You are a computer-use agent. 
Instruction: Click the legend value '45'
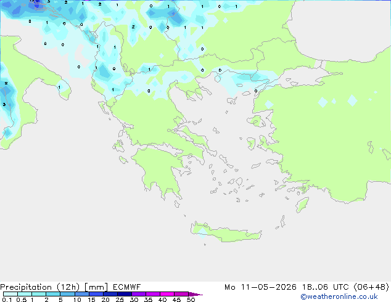click(x=176, y=300)
